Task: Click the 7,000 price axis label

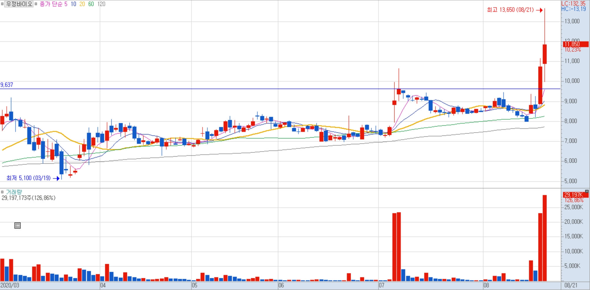Action: click(571, 141)
